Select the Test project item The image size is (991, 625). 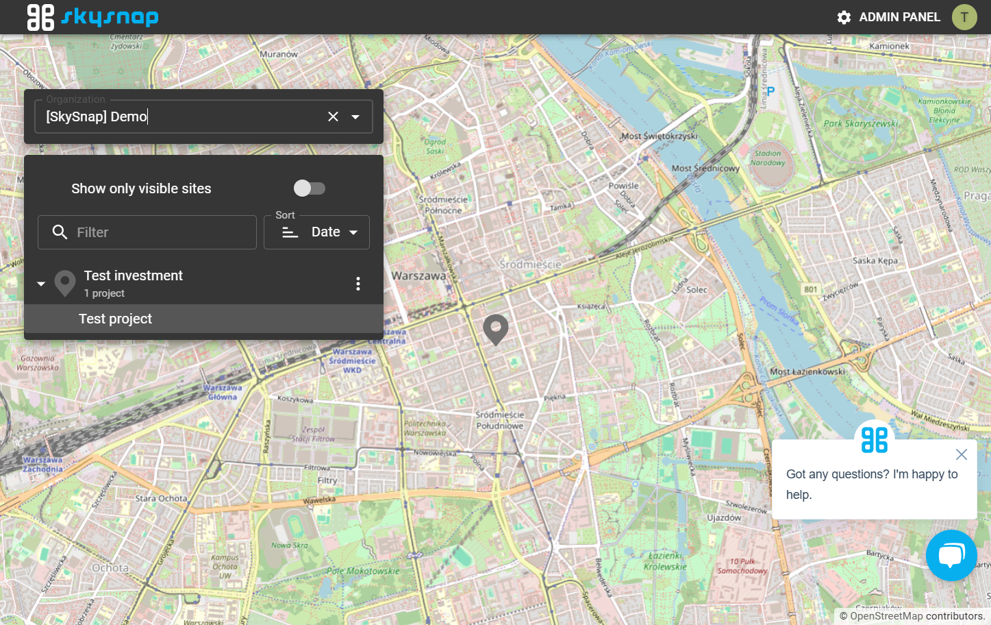(203, 319)
